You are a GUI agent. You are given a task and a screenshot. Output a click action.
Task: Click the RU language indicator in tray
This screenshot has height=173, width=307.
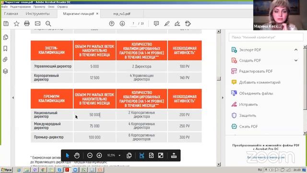[x=260, y=170]
